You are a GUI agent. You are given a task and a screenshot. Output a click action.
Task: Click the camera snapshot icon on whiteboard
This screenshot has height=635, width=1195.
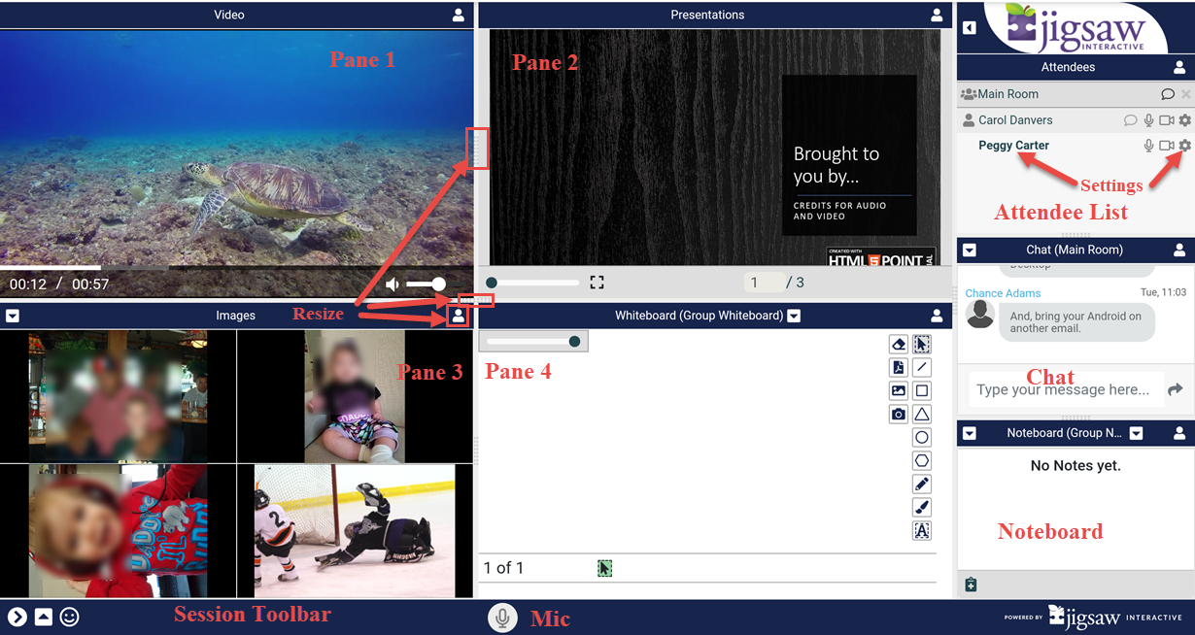point(899,415)
